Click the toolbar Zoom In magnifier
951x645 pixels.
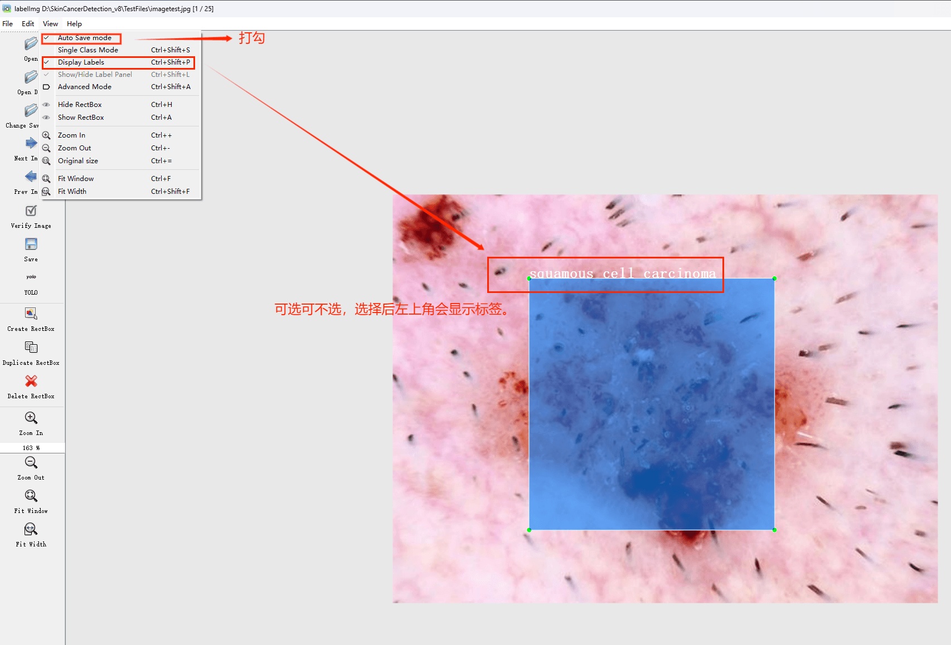coord(31,418)
